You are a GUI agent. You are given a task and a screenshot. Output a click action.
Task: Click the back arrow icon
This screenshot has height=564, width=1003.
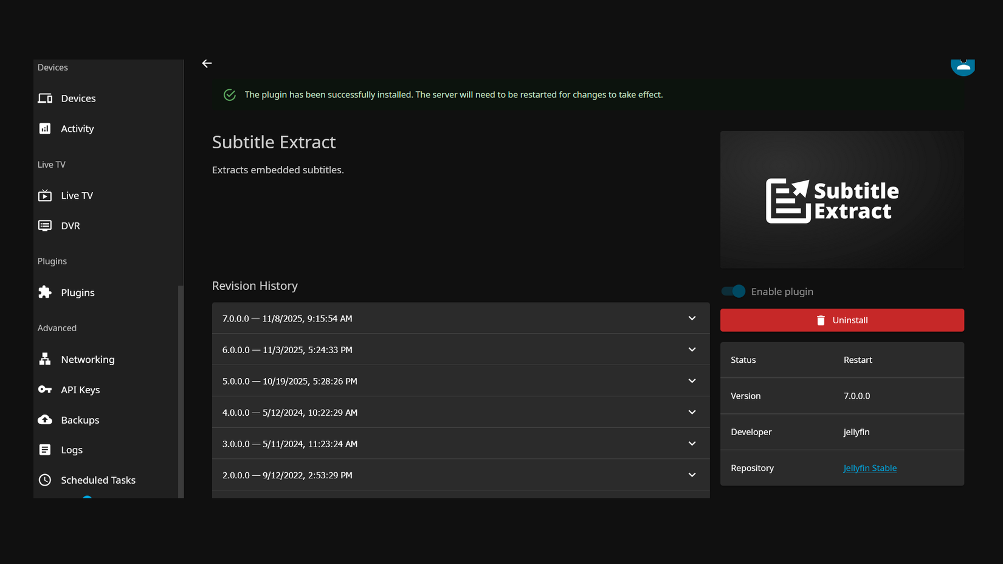pyautogui.click(x=207, y=63)
